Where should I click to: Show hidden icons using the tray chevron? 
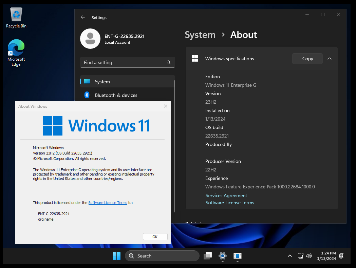coord(290,256)
